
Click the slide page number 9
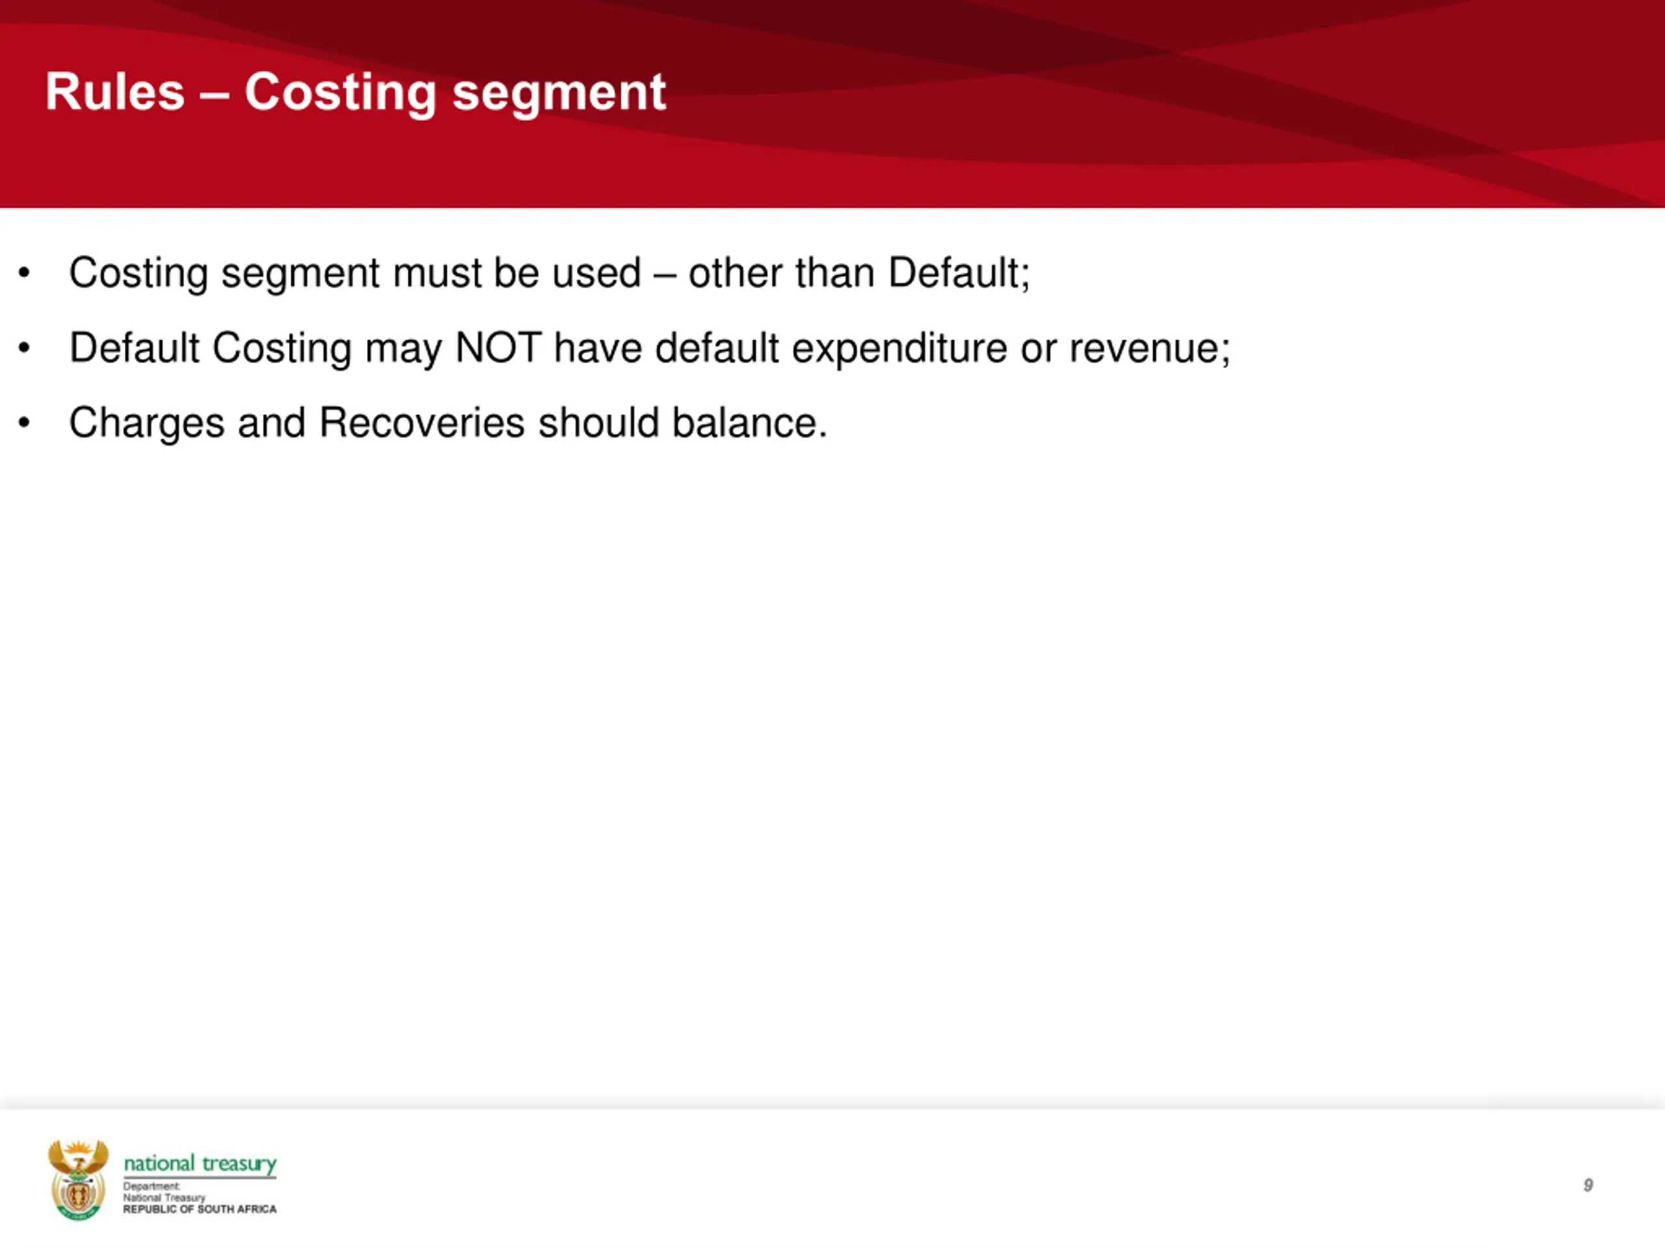click(1588, 1185)
